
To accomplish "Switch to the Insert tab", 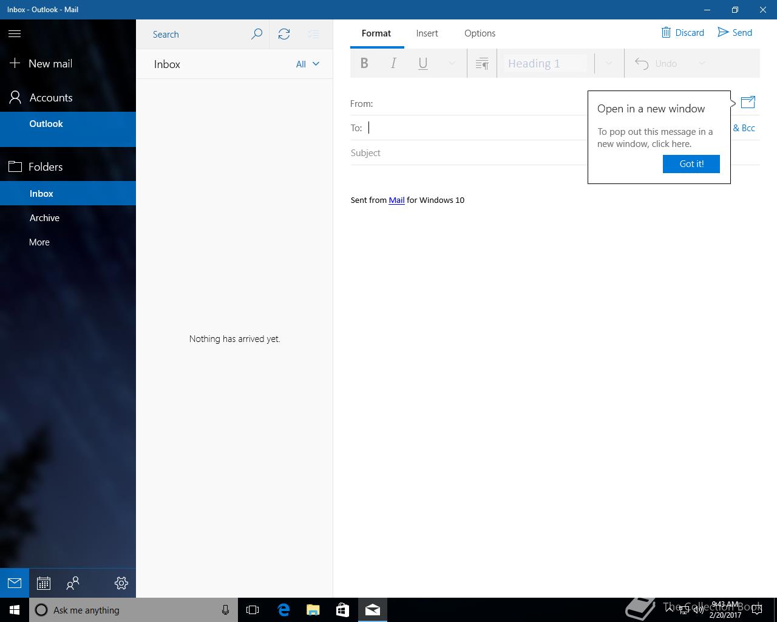I will click(x=427, y=33).
